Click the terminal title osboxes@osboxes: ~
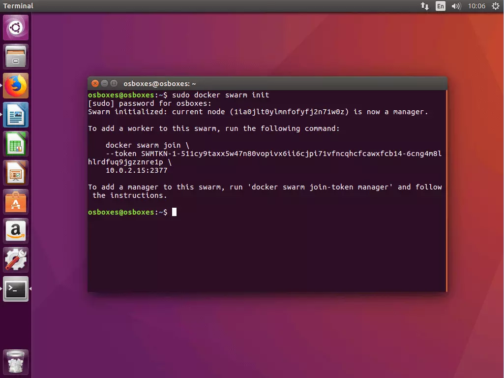 click(160, 84)
